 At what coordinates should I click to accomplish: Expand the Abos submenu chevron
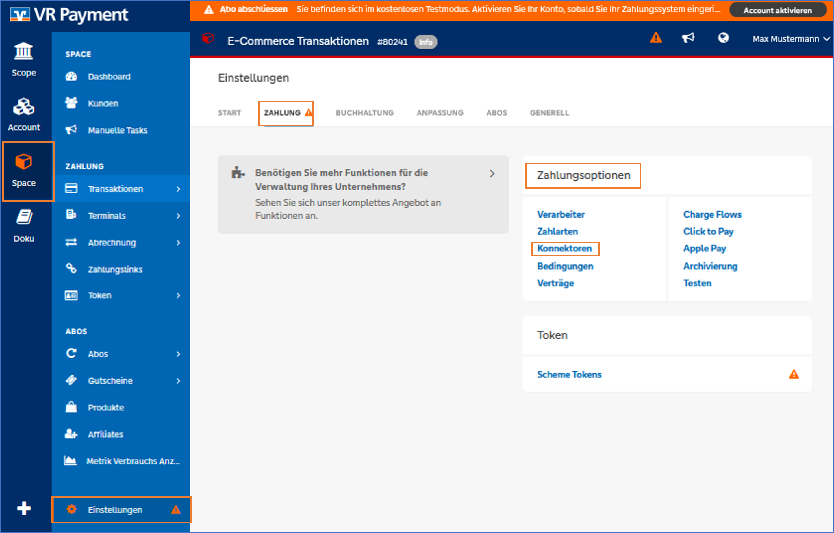[x=178, y=354]
